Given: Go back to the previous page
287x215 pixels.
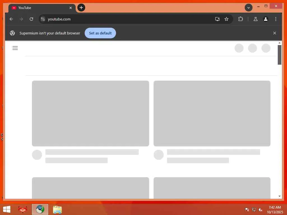Looking at the screenshot, I should [11, 19].
